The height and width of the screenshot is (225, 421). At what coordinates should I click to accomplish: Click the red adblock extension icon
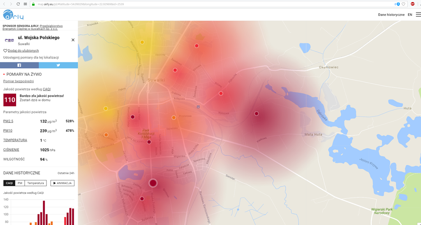[412, 4]
